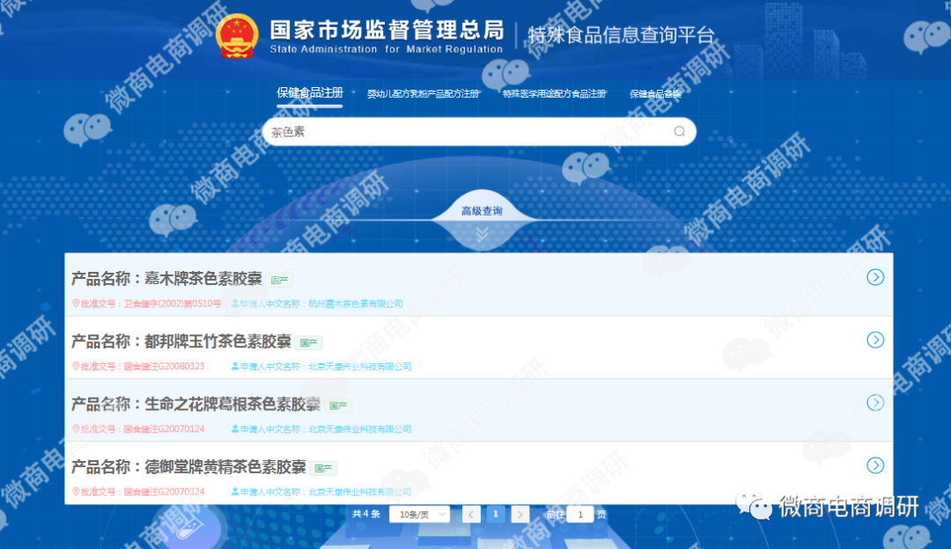Image resolution: width=951 pixels, height=549 pixels.
Task: Click the 国产 badge on 都邦牌玉竹茶色素胶囊
Action: click(x=308, y=342)
